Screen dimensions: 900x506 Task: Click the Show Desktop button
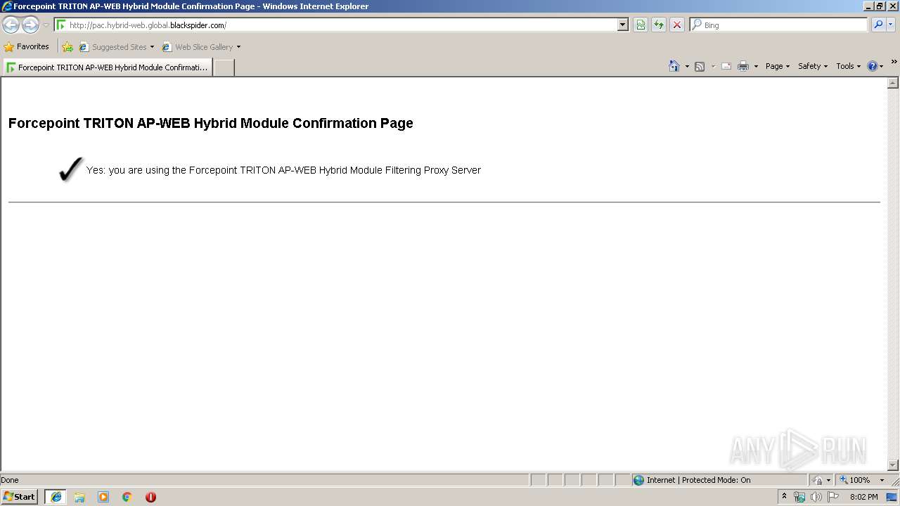click(892, 497)
